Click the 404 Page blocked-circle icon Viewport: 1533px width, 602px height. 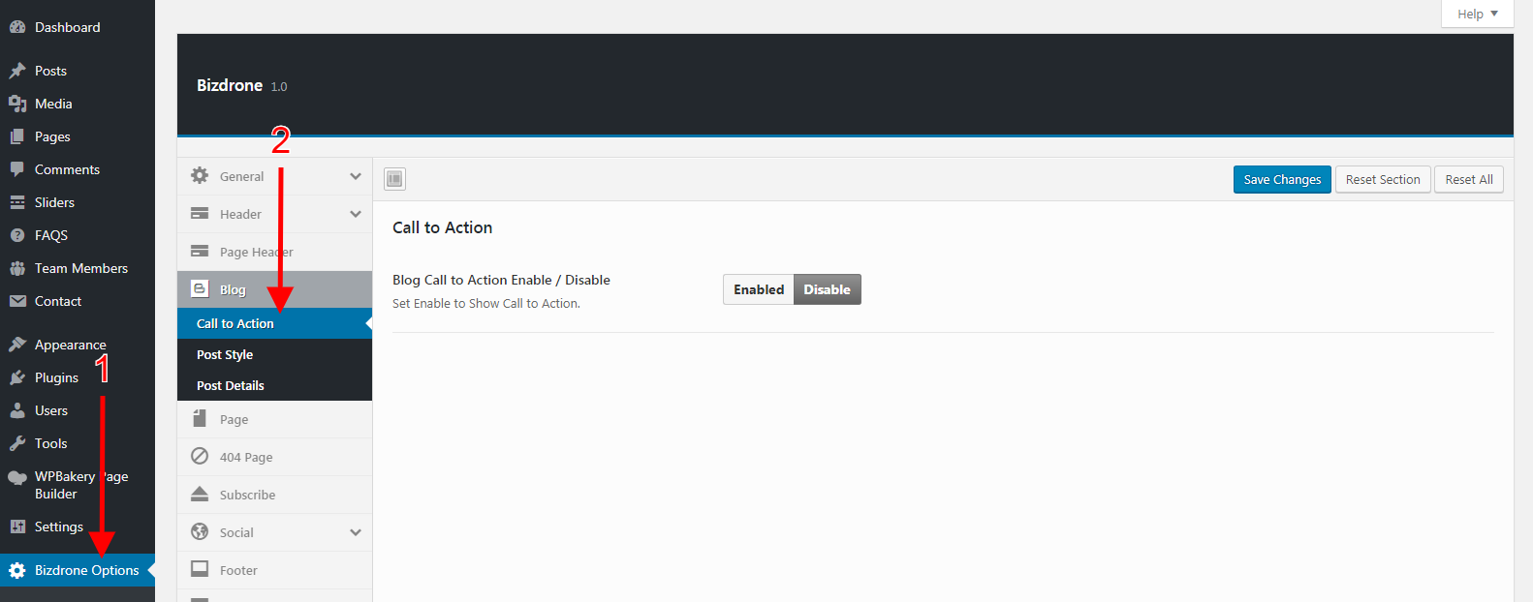pyautogui.click(x=200, y=456)
